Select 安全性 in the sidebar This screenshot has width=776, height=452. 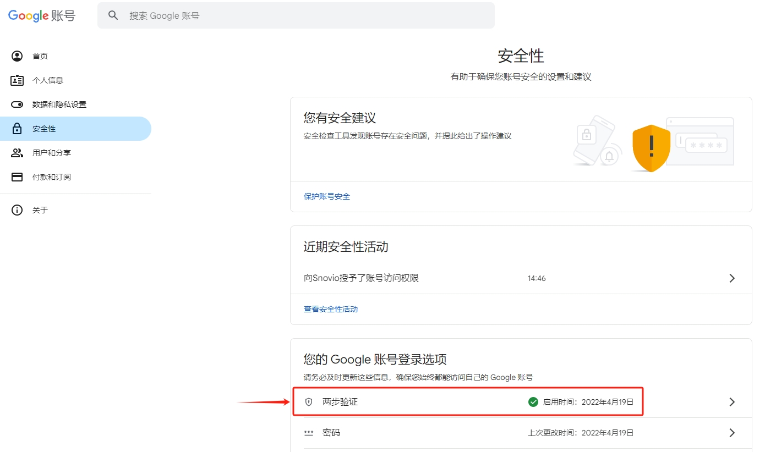[75, 129]
